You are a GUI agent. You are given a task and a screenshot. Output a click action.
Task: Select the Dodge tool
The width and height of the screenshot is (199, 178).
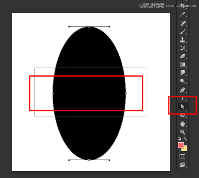[x=183, y=81]
